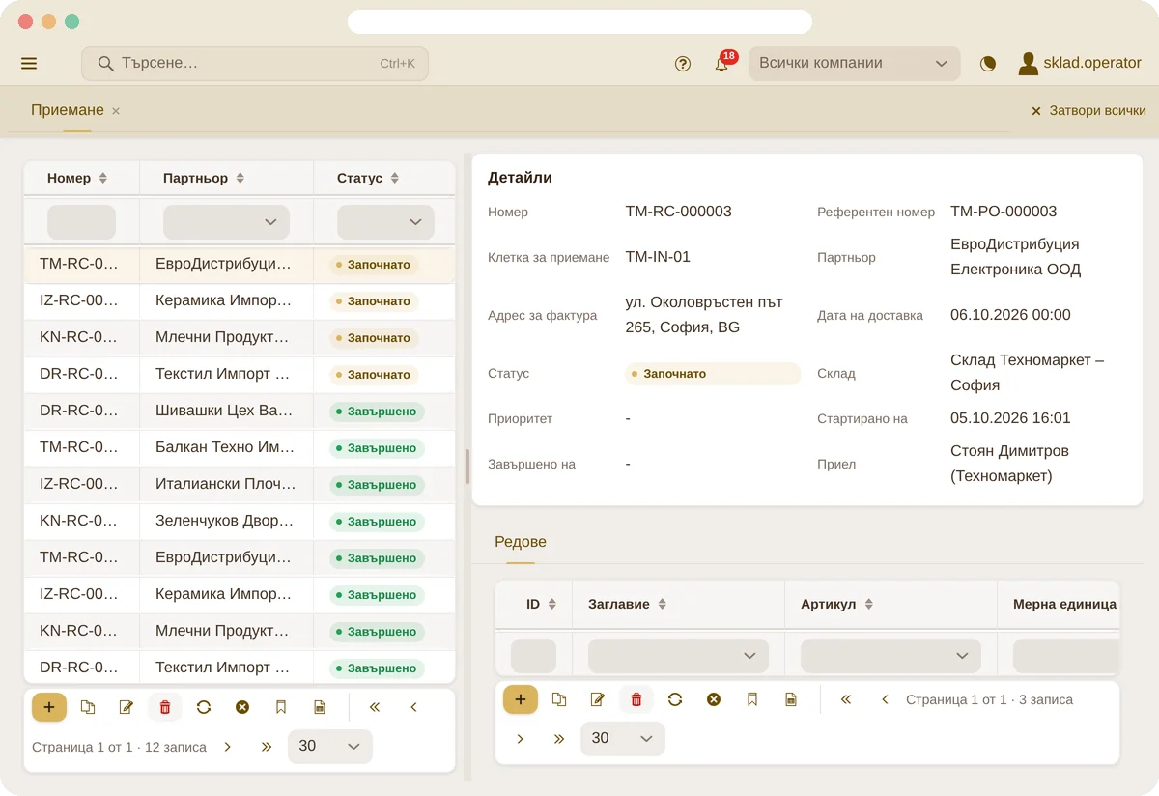Toggle the dark theme moon icon
Image resolution: width=1159 pixels, height=796 pixels.
click(x=988, y=64)
